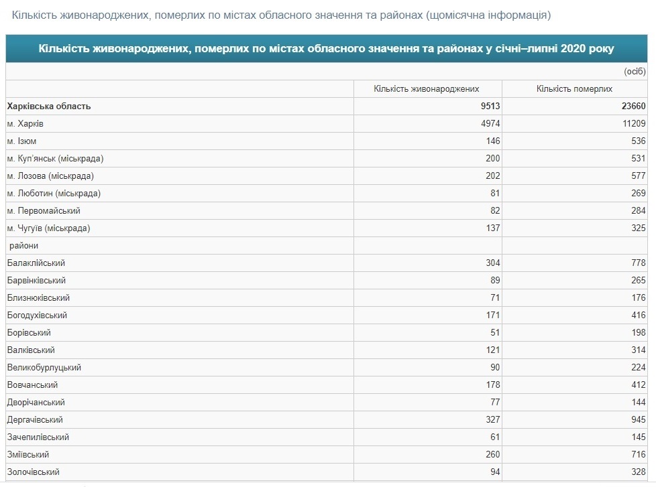Click the 'м. Первомайський' row label
Viewport: 656px width, 487px height.
pyautogui.click(x=44, y=211)
